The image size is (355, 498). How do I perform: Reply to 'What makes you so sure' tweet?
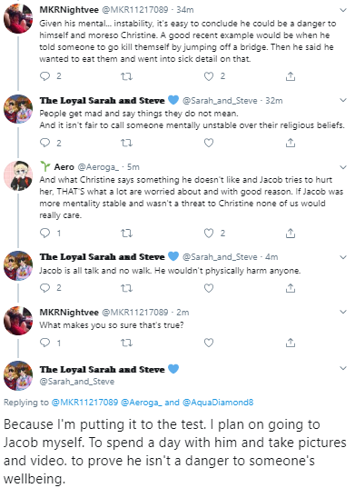click(x=44, y=343)
